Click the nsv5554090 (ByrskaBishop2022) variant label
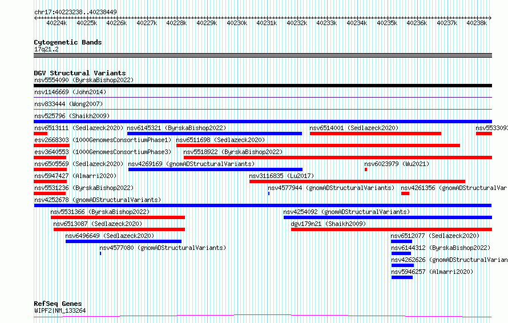The image size is (508, 323). pos(84,80)
